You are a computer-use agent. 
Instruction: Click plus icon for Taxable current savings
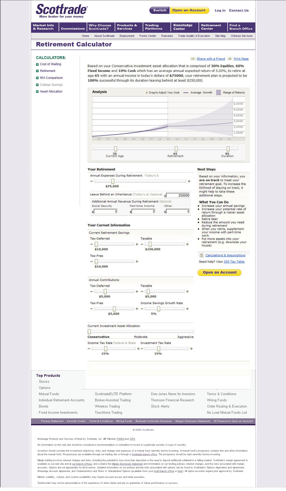[187, 244]
